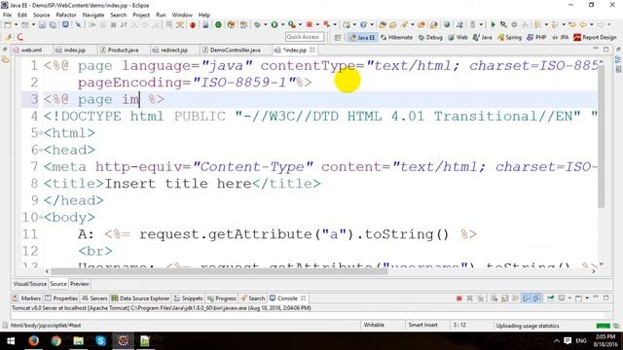This screenshot has height=350, width=623.
Task: Switch to the Debug perspective
Action: pyautogui.click(x=430, y=37)
